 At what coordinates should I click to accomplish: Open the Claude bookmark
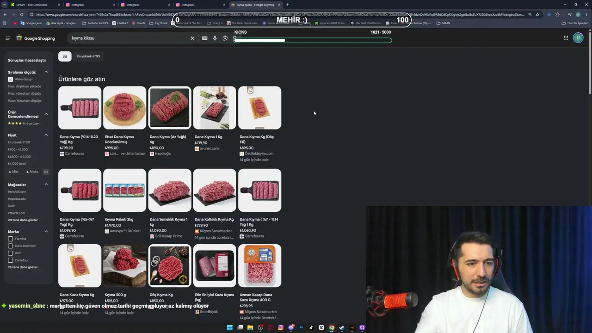pos(139,23)
